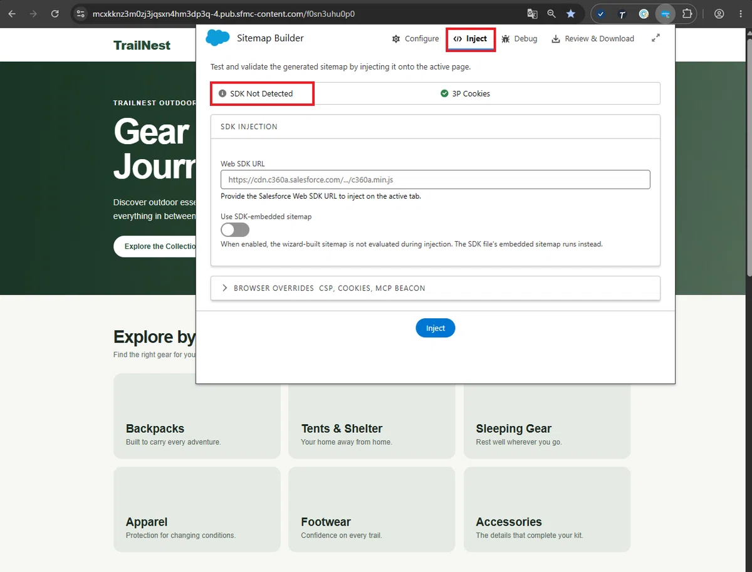This screenshot has height=572, width=752.
Task: Expand the Sitemap Builder panel to full size
Action: coord(655,38)
